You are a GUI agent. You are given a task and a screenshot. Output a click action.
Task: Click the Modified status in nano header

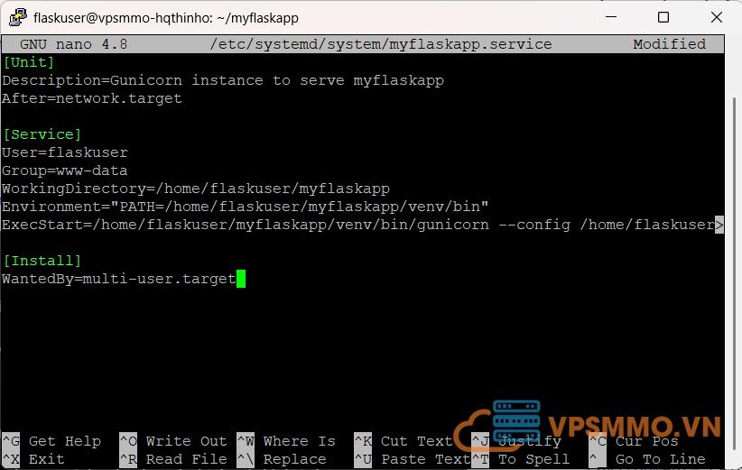click(669, 44)
